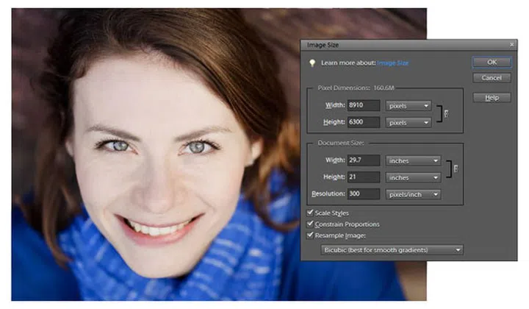Disable Constrain Proportions checkbox
Screen dimensions: 529x309
coord(309,224)
